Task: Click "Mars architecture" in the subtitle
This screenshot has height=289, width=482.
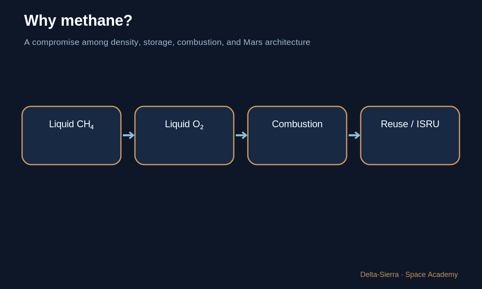Action: [277, 42]
